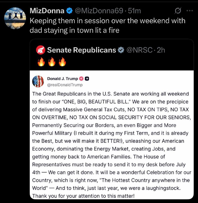Open the @NRSC handle
This screenshot has height=203, width=198.
[139, 50]
